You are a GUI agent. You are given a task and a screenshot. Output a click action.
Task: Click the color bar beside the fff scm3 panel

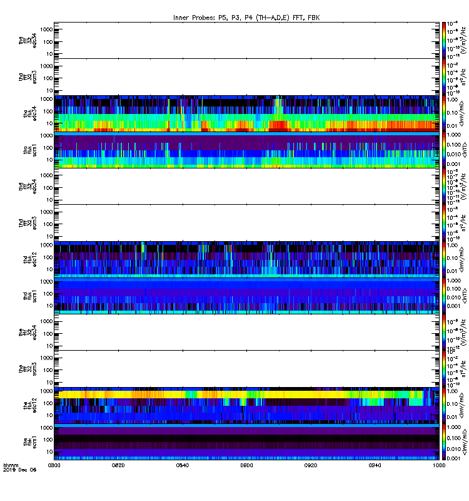pyautogui.click(x=443, y=369)
